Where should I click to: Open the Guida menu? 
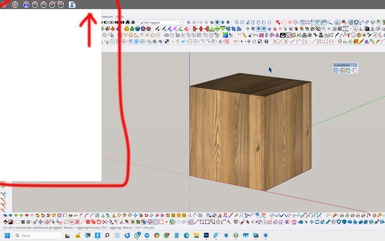tap(120, 17)
